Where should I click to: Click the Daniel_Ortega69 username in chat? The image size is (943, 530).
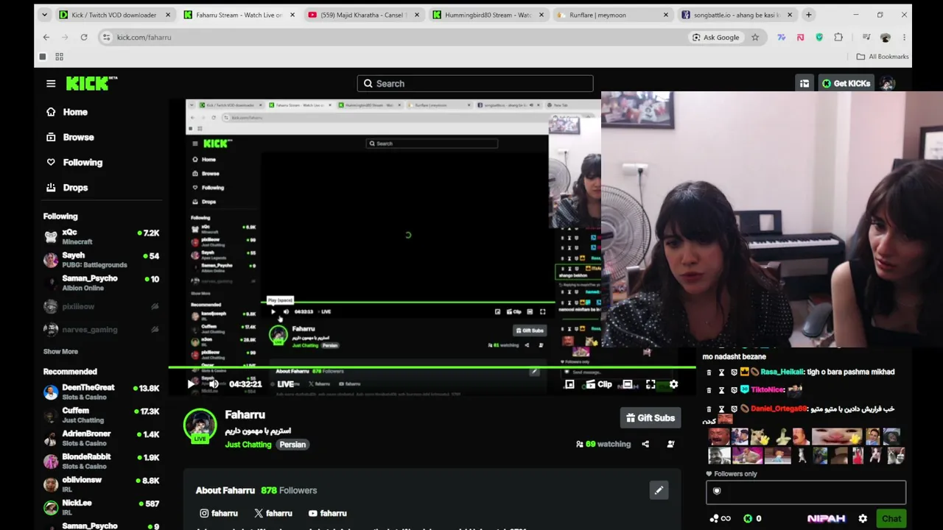[x=779, y=409]
